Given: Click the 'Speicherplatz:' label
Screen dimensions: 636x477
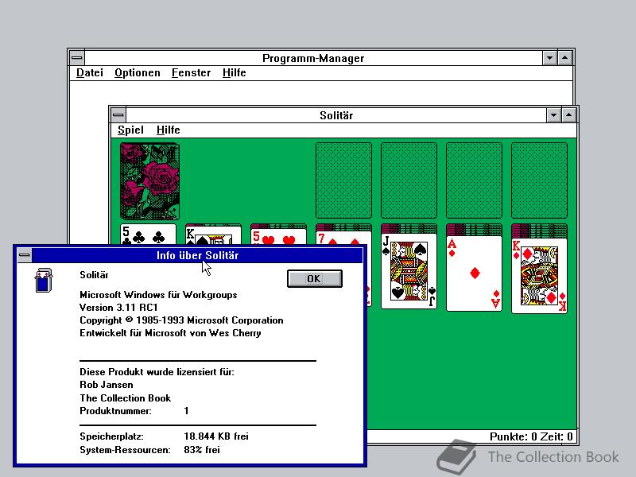Looking at the screenshot, I should pyautogui.click(x=111, y=436).
